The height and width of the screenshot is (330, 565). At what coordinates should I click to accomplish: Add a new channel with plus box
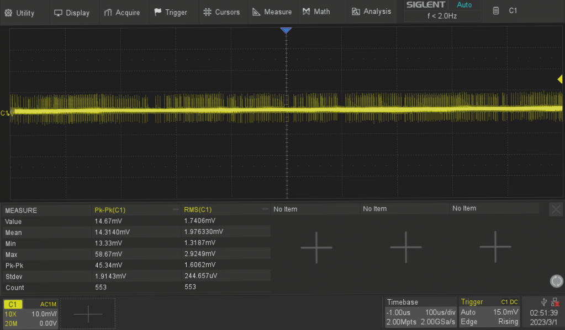coord(87,313)
